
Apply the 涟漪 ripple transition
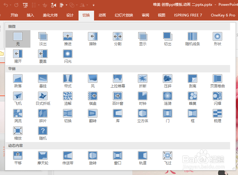click(168, 99)
